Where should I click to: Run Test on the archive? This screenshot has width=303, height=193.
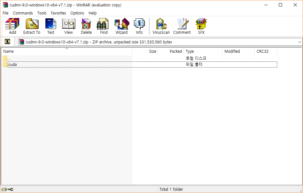pos(51,26)
